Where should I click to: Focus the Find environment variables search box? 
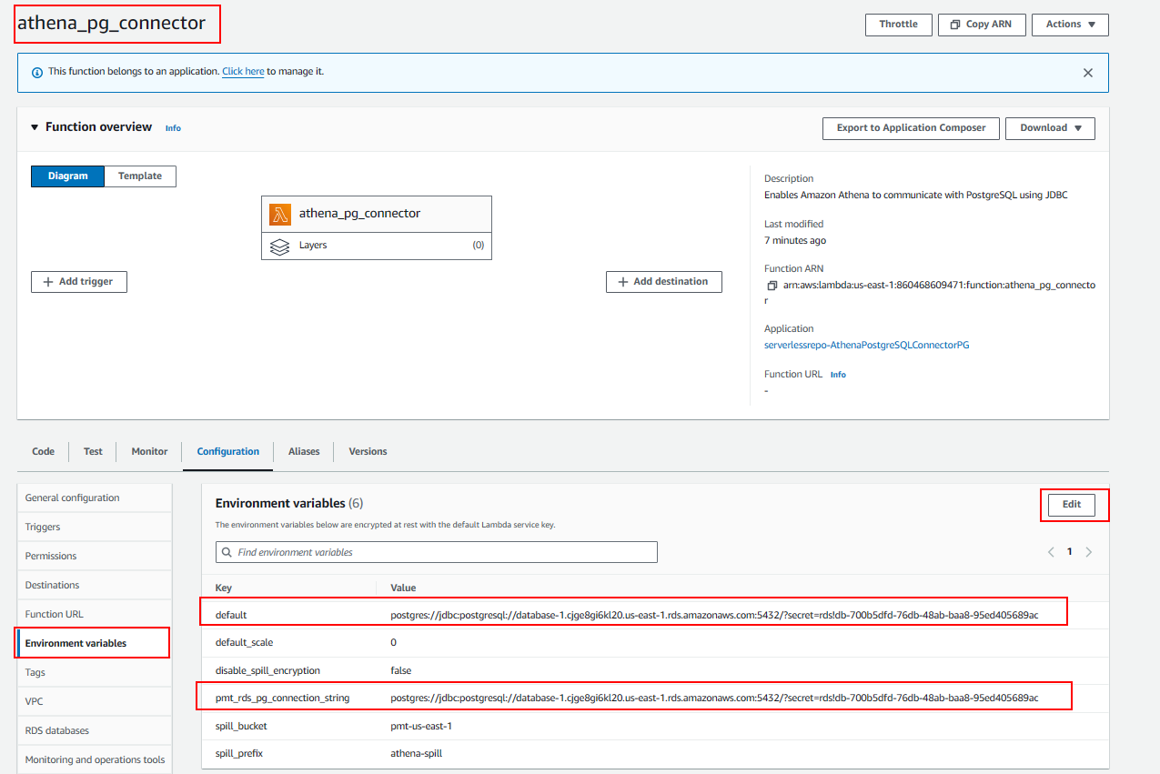437,552
